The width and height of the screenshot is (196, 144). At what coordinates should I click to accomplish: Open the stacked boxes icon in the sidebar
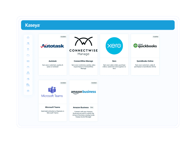pyautogui.click(x=28, y=73)
